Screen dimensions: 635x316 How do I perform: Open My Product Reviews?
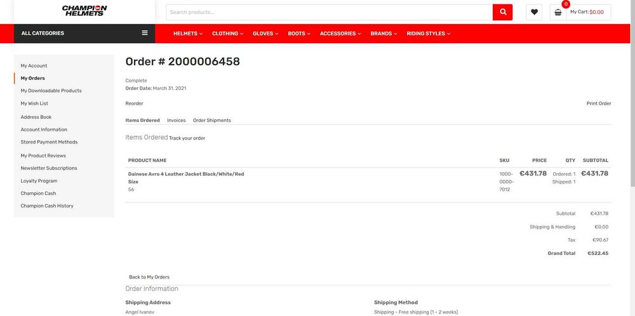[x=43, y=155]
